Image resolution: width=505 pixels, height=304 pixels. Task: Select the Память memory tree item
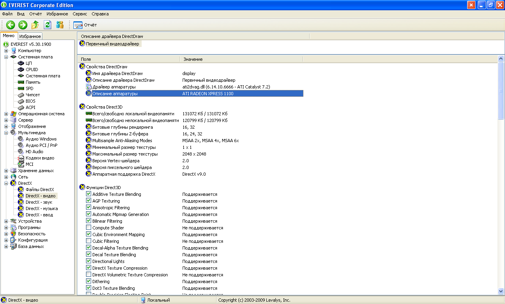pyautogui.click(x=33, y=82)
